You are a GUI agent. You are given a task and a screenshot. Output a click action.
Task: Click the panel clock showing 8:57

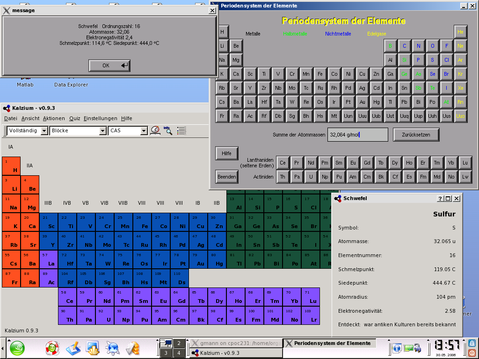click(447, 345)
